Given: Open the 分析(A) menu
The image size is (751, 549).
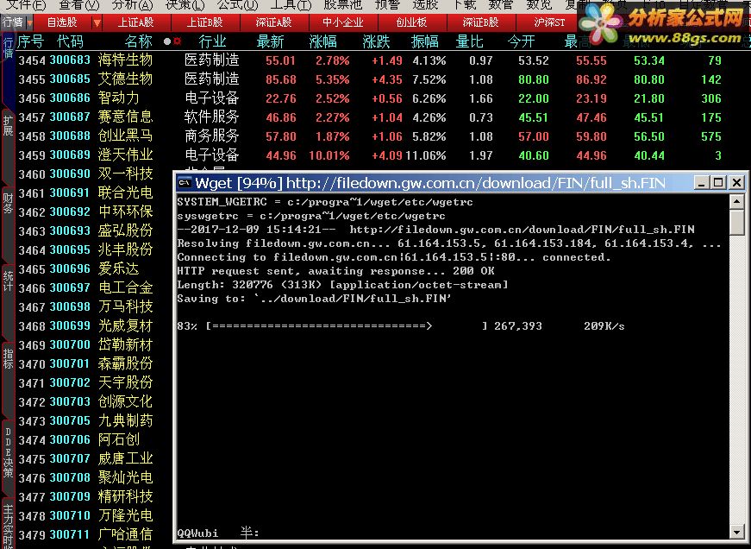Looking at the screenshot, I should [132, 5].
